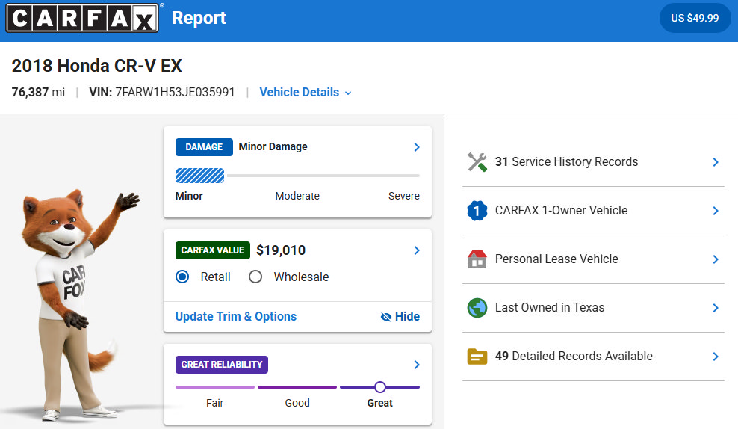Screen dimensions: 738x429
Task: Expand Service History Records chevron
Action: pos(716,162)
